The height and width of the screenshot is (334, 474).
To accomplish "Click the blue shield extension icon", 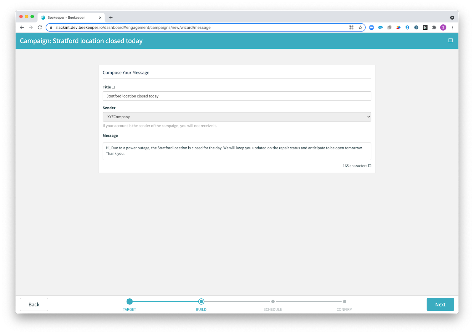I will [x=407, y=28].
